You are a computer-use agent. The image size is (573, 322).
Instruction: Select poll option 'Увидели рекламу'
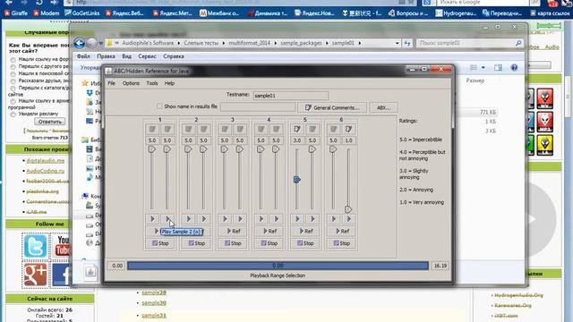(x=13, y=114)
